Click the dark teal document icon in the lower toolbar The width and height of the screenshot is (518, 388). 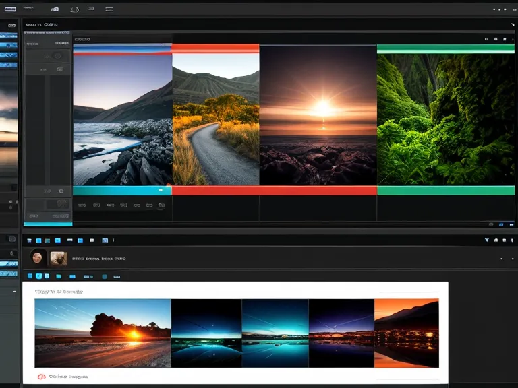(105, 276)
